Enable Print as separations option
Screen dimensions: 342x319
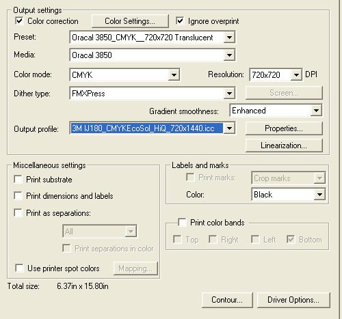[18, 213]
